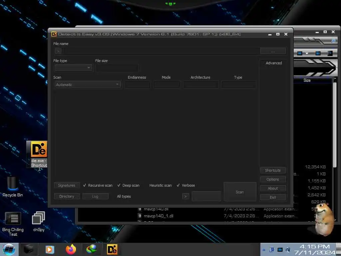Click the swirl tray icon before the clock
Screen dimensions: 341x256
pyautogui.click(x=288, y=250)
